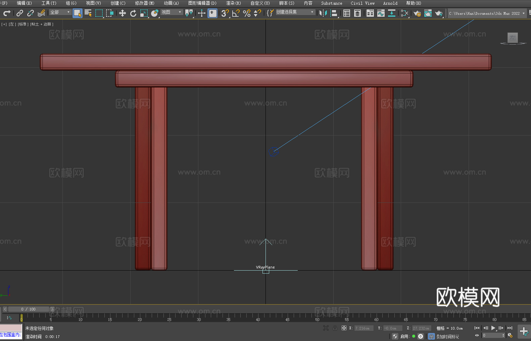Choose the Rectangular Selection Region tool
This screenshot has width=531, height=341.
(99, 13)
